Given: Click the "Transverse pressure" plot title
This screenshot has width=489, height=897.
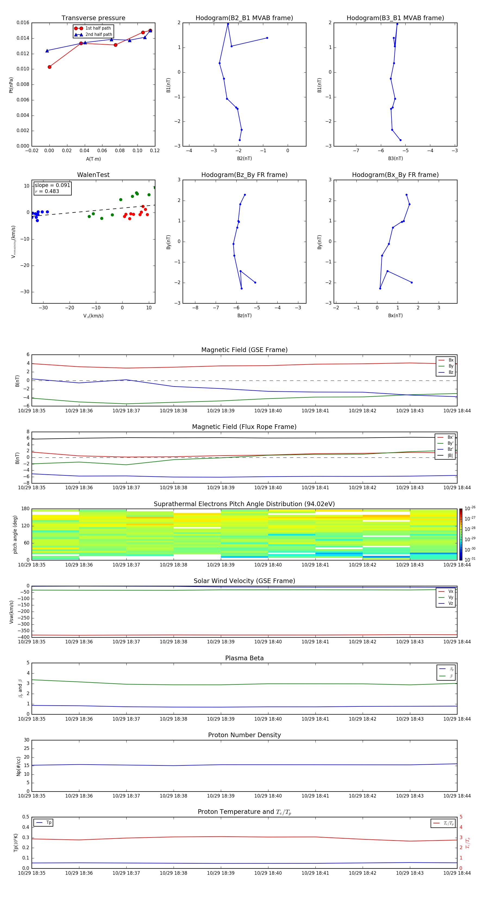Looking at the screenshot, I should pyautogui.click(x=93, y=18).
